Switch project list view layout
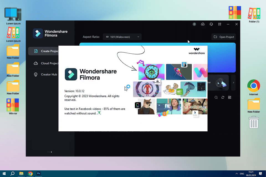 [x=230, y=97]
